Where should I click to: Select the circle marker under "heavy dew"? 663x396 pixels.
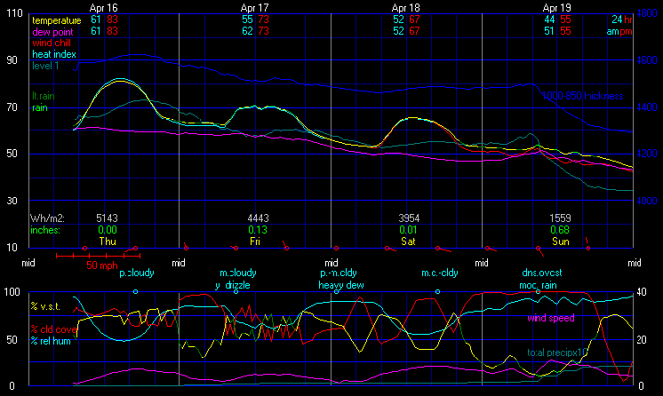[x=337, y=291]
